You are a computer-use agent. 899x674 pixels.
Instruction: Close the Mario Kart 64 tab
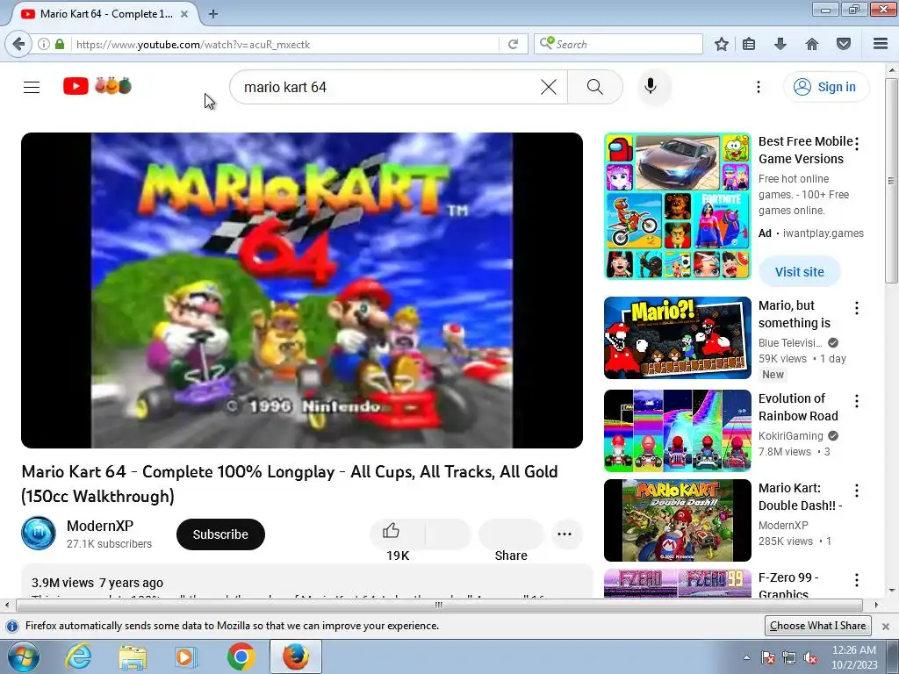point(184,14)
